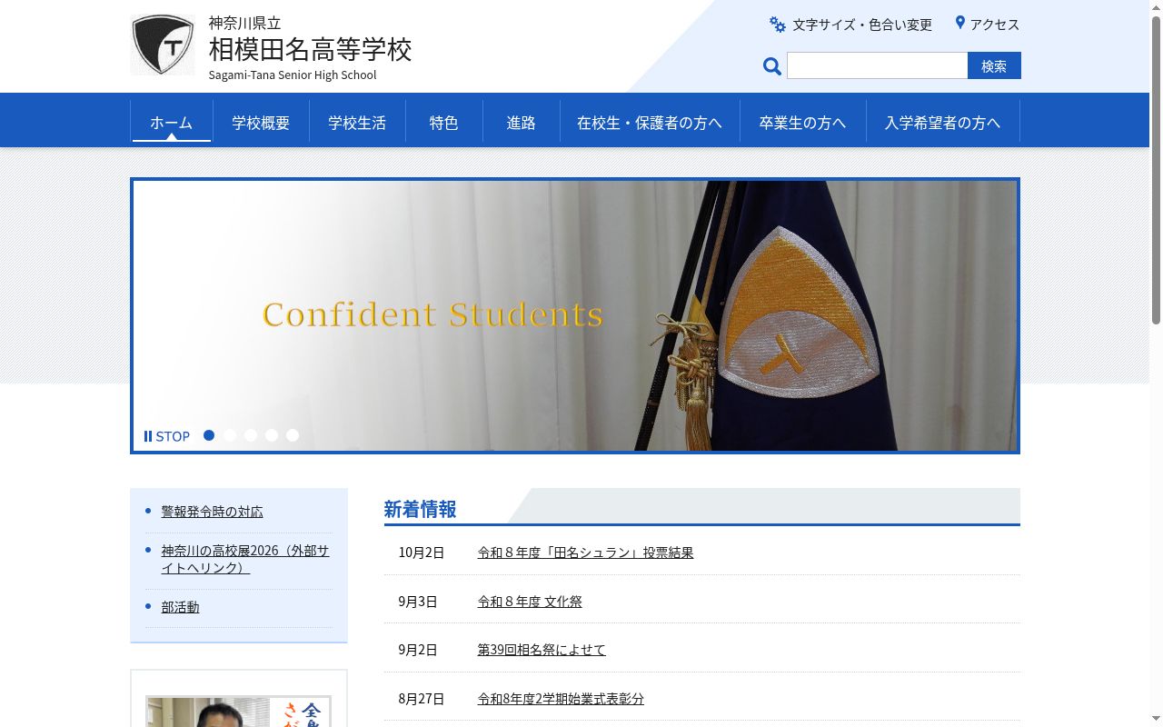
Task: Select the ホーム menu tab
Action: (172, 122)
